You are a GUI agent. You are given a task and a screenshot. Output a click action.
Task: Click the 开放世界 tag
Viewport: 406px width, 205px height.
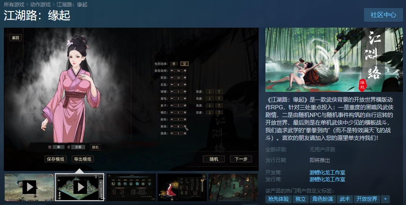coord(367,199)
